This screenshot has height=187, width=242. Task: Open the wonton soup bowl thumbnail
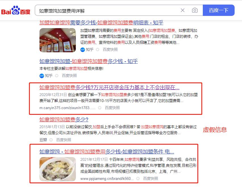pyautogui.click(x=58, y=169)
